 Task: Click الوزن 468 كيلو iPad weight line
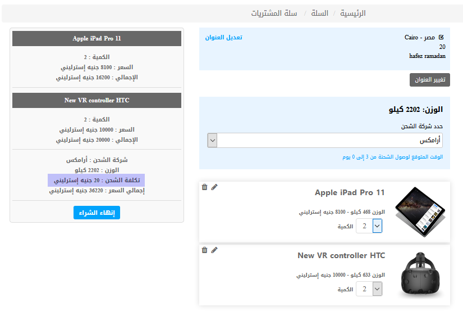(342, 212)
